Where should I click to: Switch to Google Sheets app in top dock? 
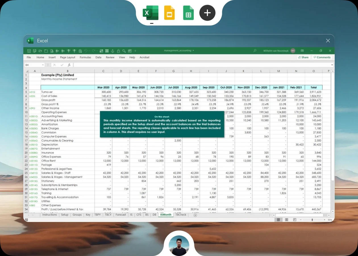tap(188, 13)
